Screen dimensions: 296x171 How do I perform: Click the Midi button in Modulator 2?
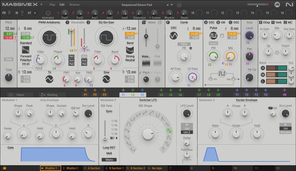pyautogui.click(x=109, y=153)
